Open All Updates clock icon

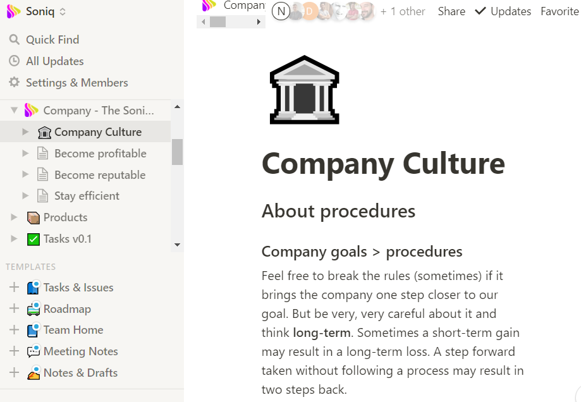(x=14, y=61)
